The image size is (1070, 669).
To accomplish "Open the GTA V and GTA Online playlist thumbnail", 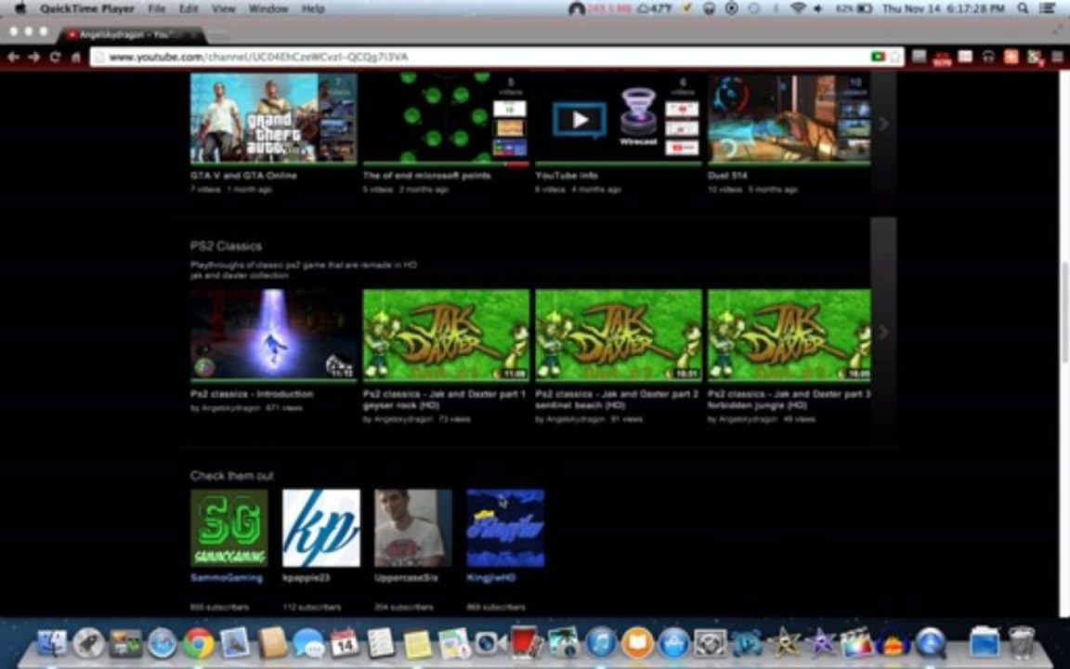I will pyautogui.click(x=273, y=118).
